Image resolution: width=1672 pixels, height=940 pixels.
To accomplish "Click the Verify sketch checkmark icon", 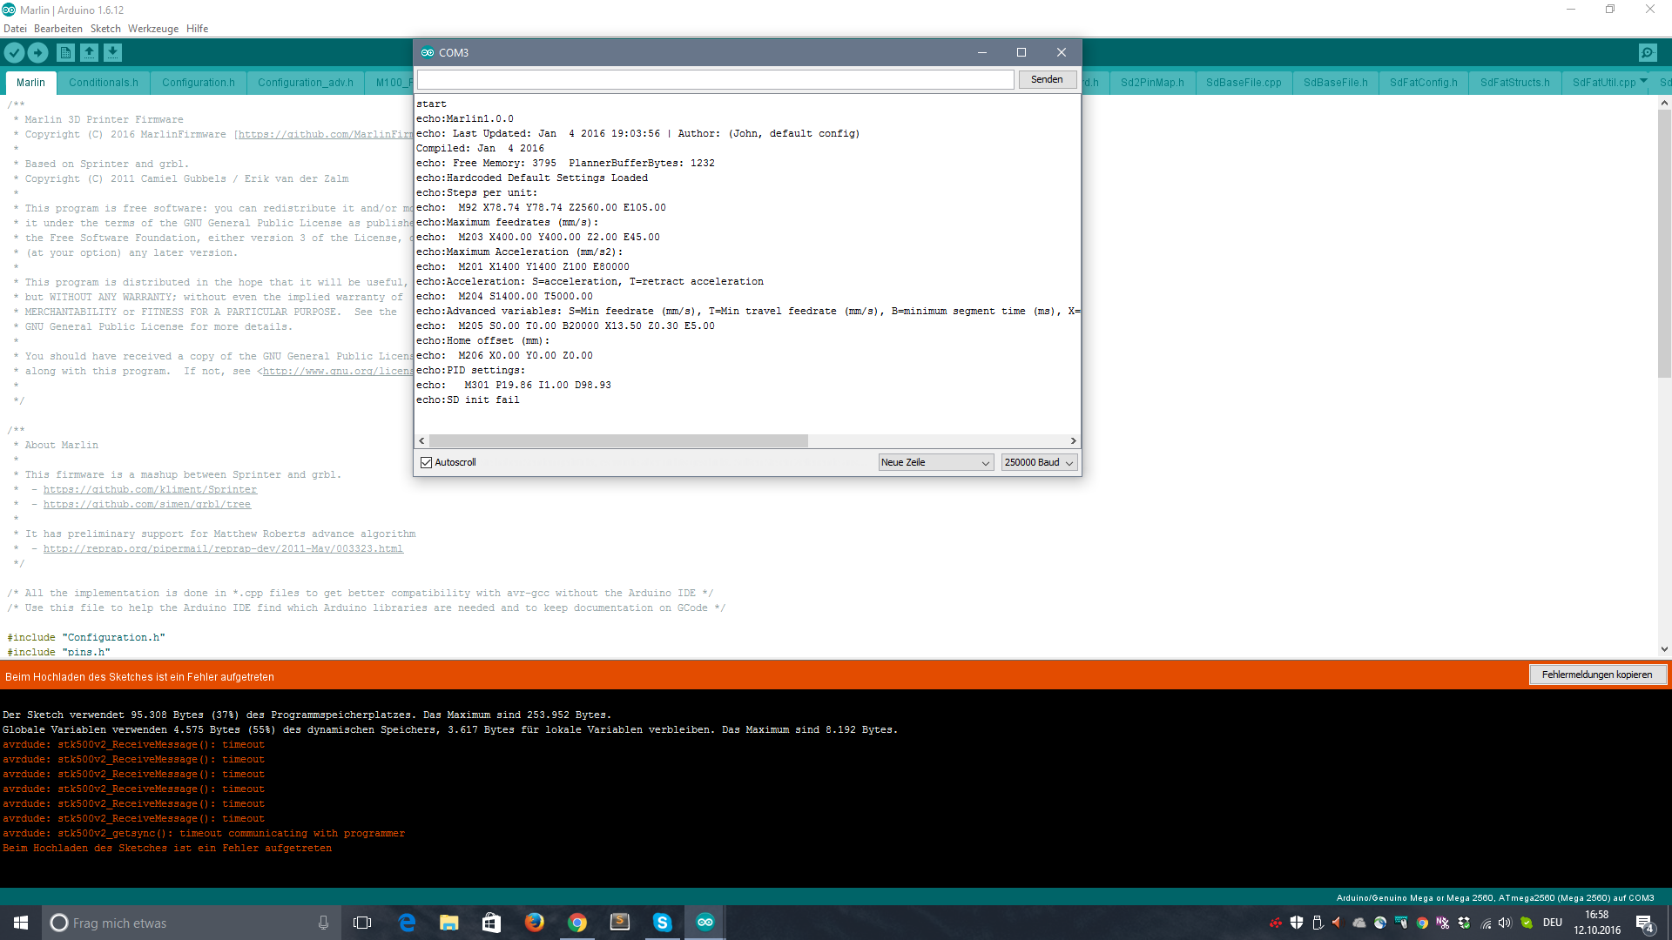I will coord(14,53).
